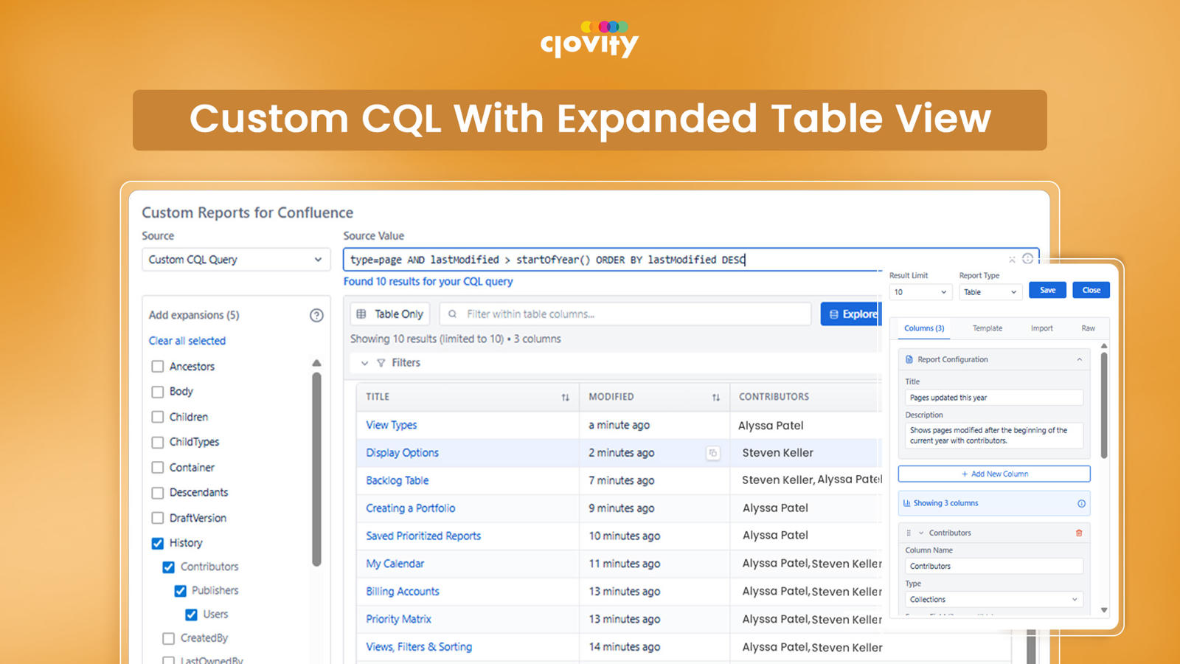Image resolution: width=1180 pixels, height=664 pixels.
Task: Enable the Descendants checkbox
Action: (157, 493)
